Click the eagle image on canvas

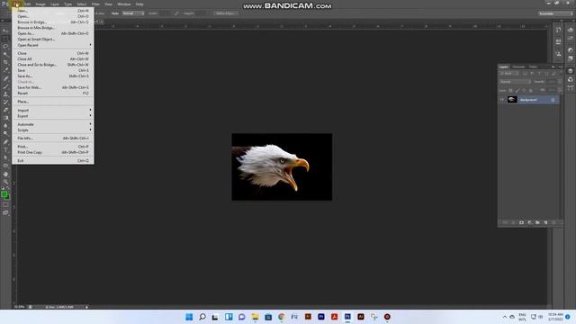282,166
